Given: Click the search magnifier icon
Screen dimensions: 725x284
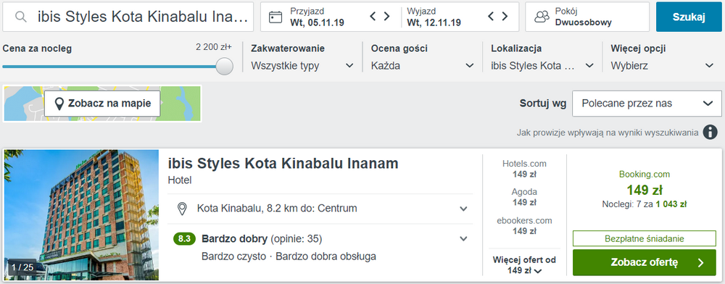Looking at the screenshot, I should point(20,17).
